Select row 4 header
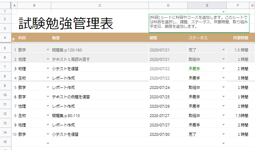The height and width of the screenshot is (150, 255). point(5,38)
